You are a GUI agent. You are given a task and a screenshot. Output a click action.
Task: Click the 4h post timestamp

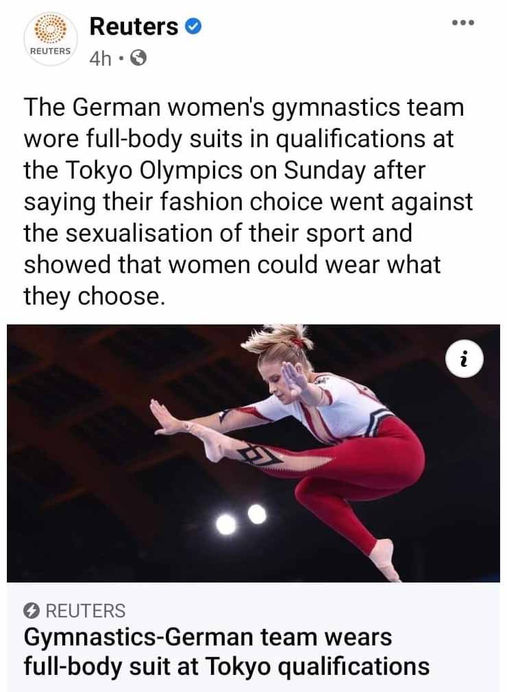(100, 58)
